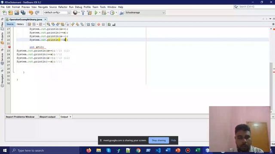This screenshot has height=154, width=275.
Task: Click the Uncomment editor toolbar icon
Action: [114, 24]
